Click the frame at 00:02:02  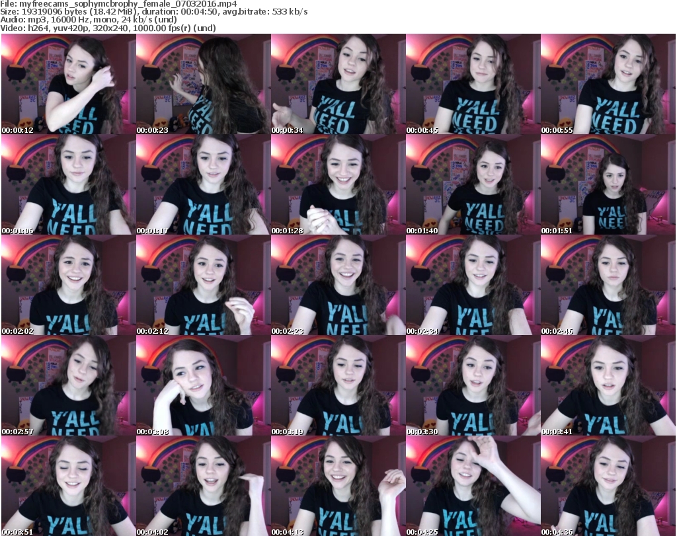pyautogui.click(x=68, y=286)
